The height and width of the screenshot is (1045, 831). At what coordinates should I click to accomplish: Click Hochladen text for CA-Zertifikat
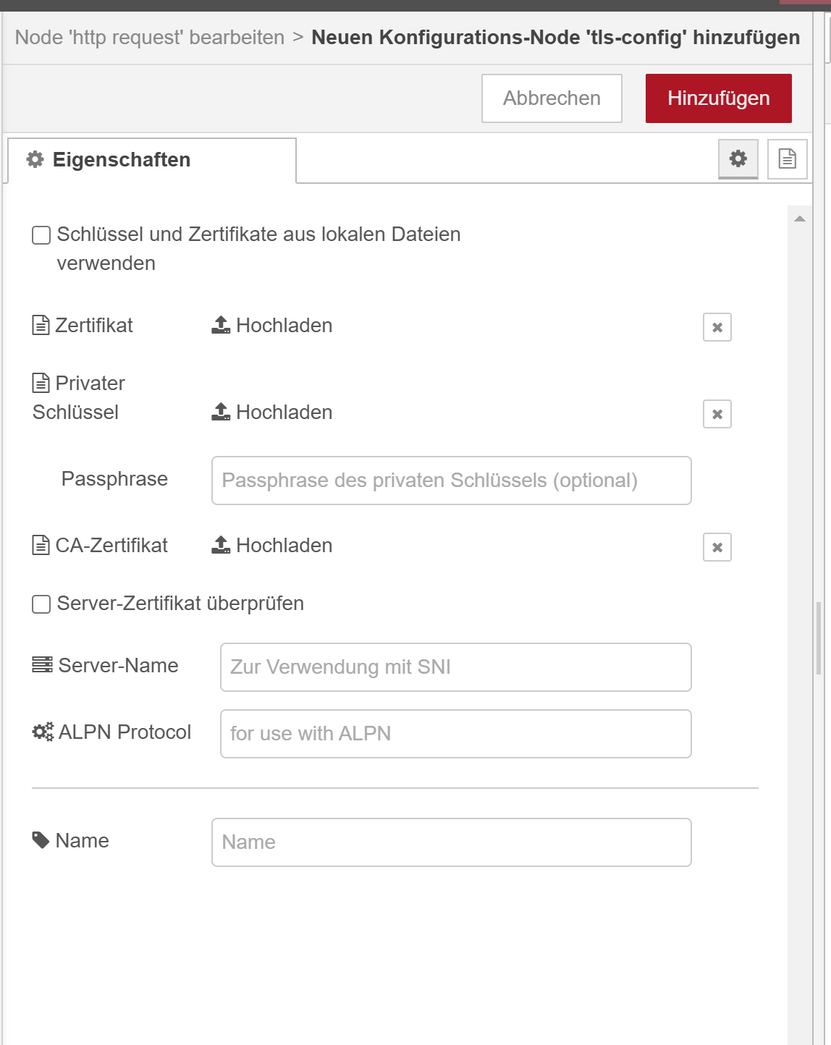tap(284, 546)
